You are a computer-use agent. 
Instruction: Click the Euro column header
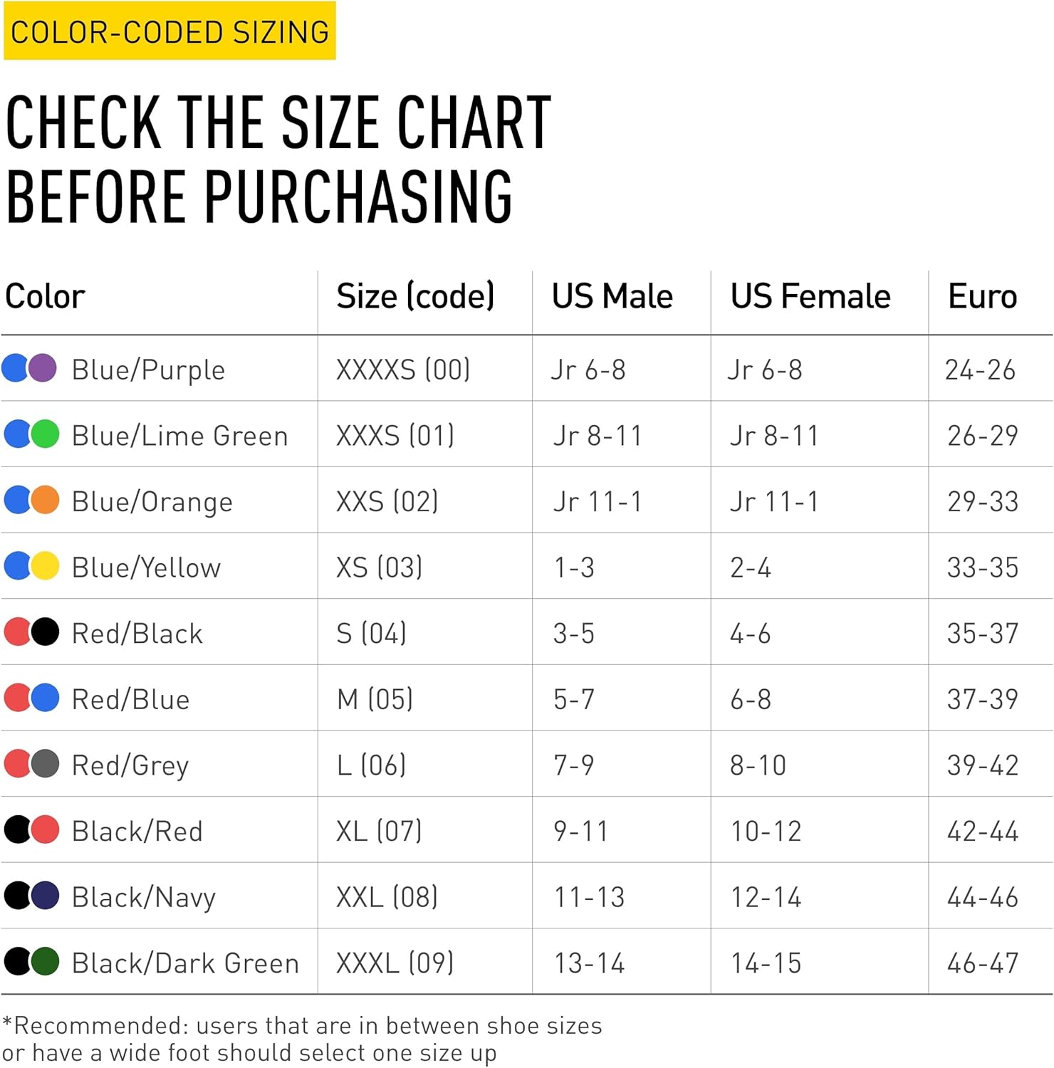tap(982, 296)
